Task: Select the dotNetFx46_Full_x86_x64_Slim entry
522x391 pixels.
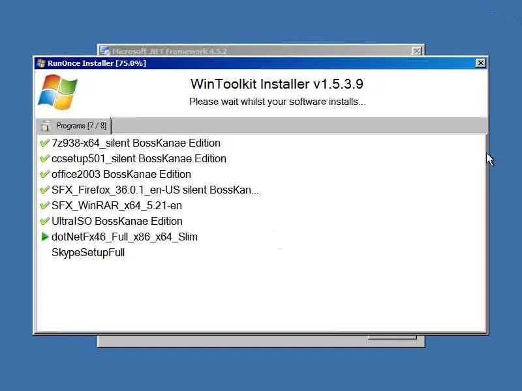Action: [125, 237]
